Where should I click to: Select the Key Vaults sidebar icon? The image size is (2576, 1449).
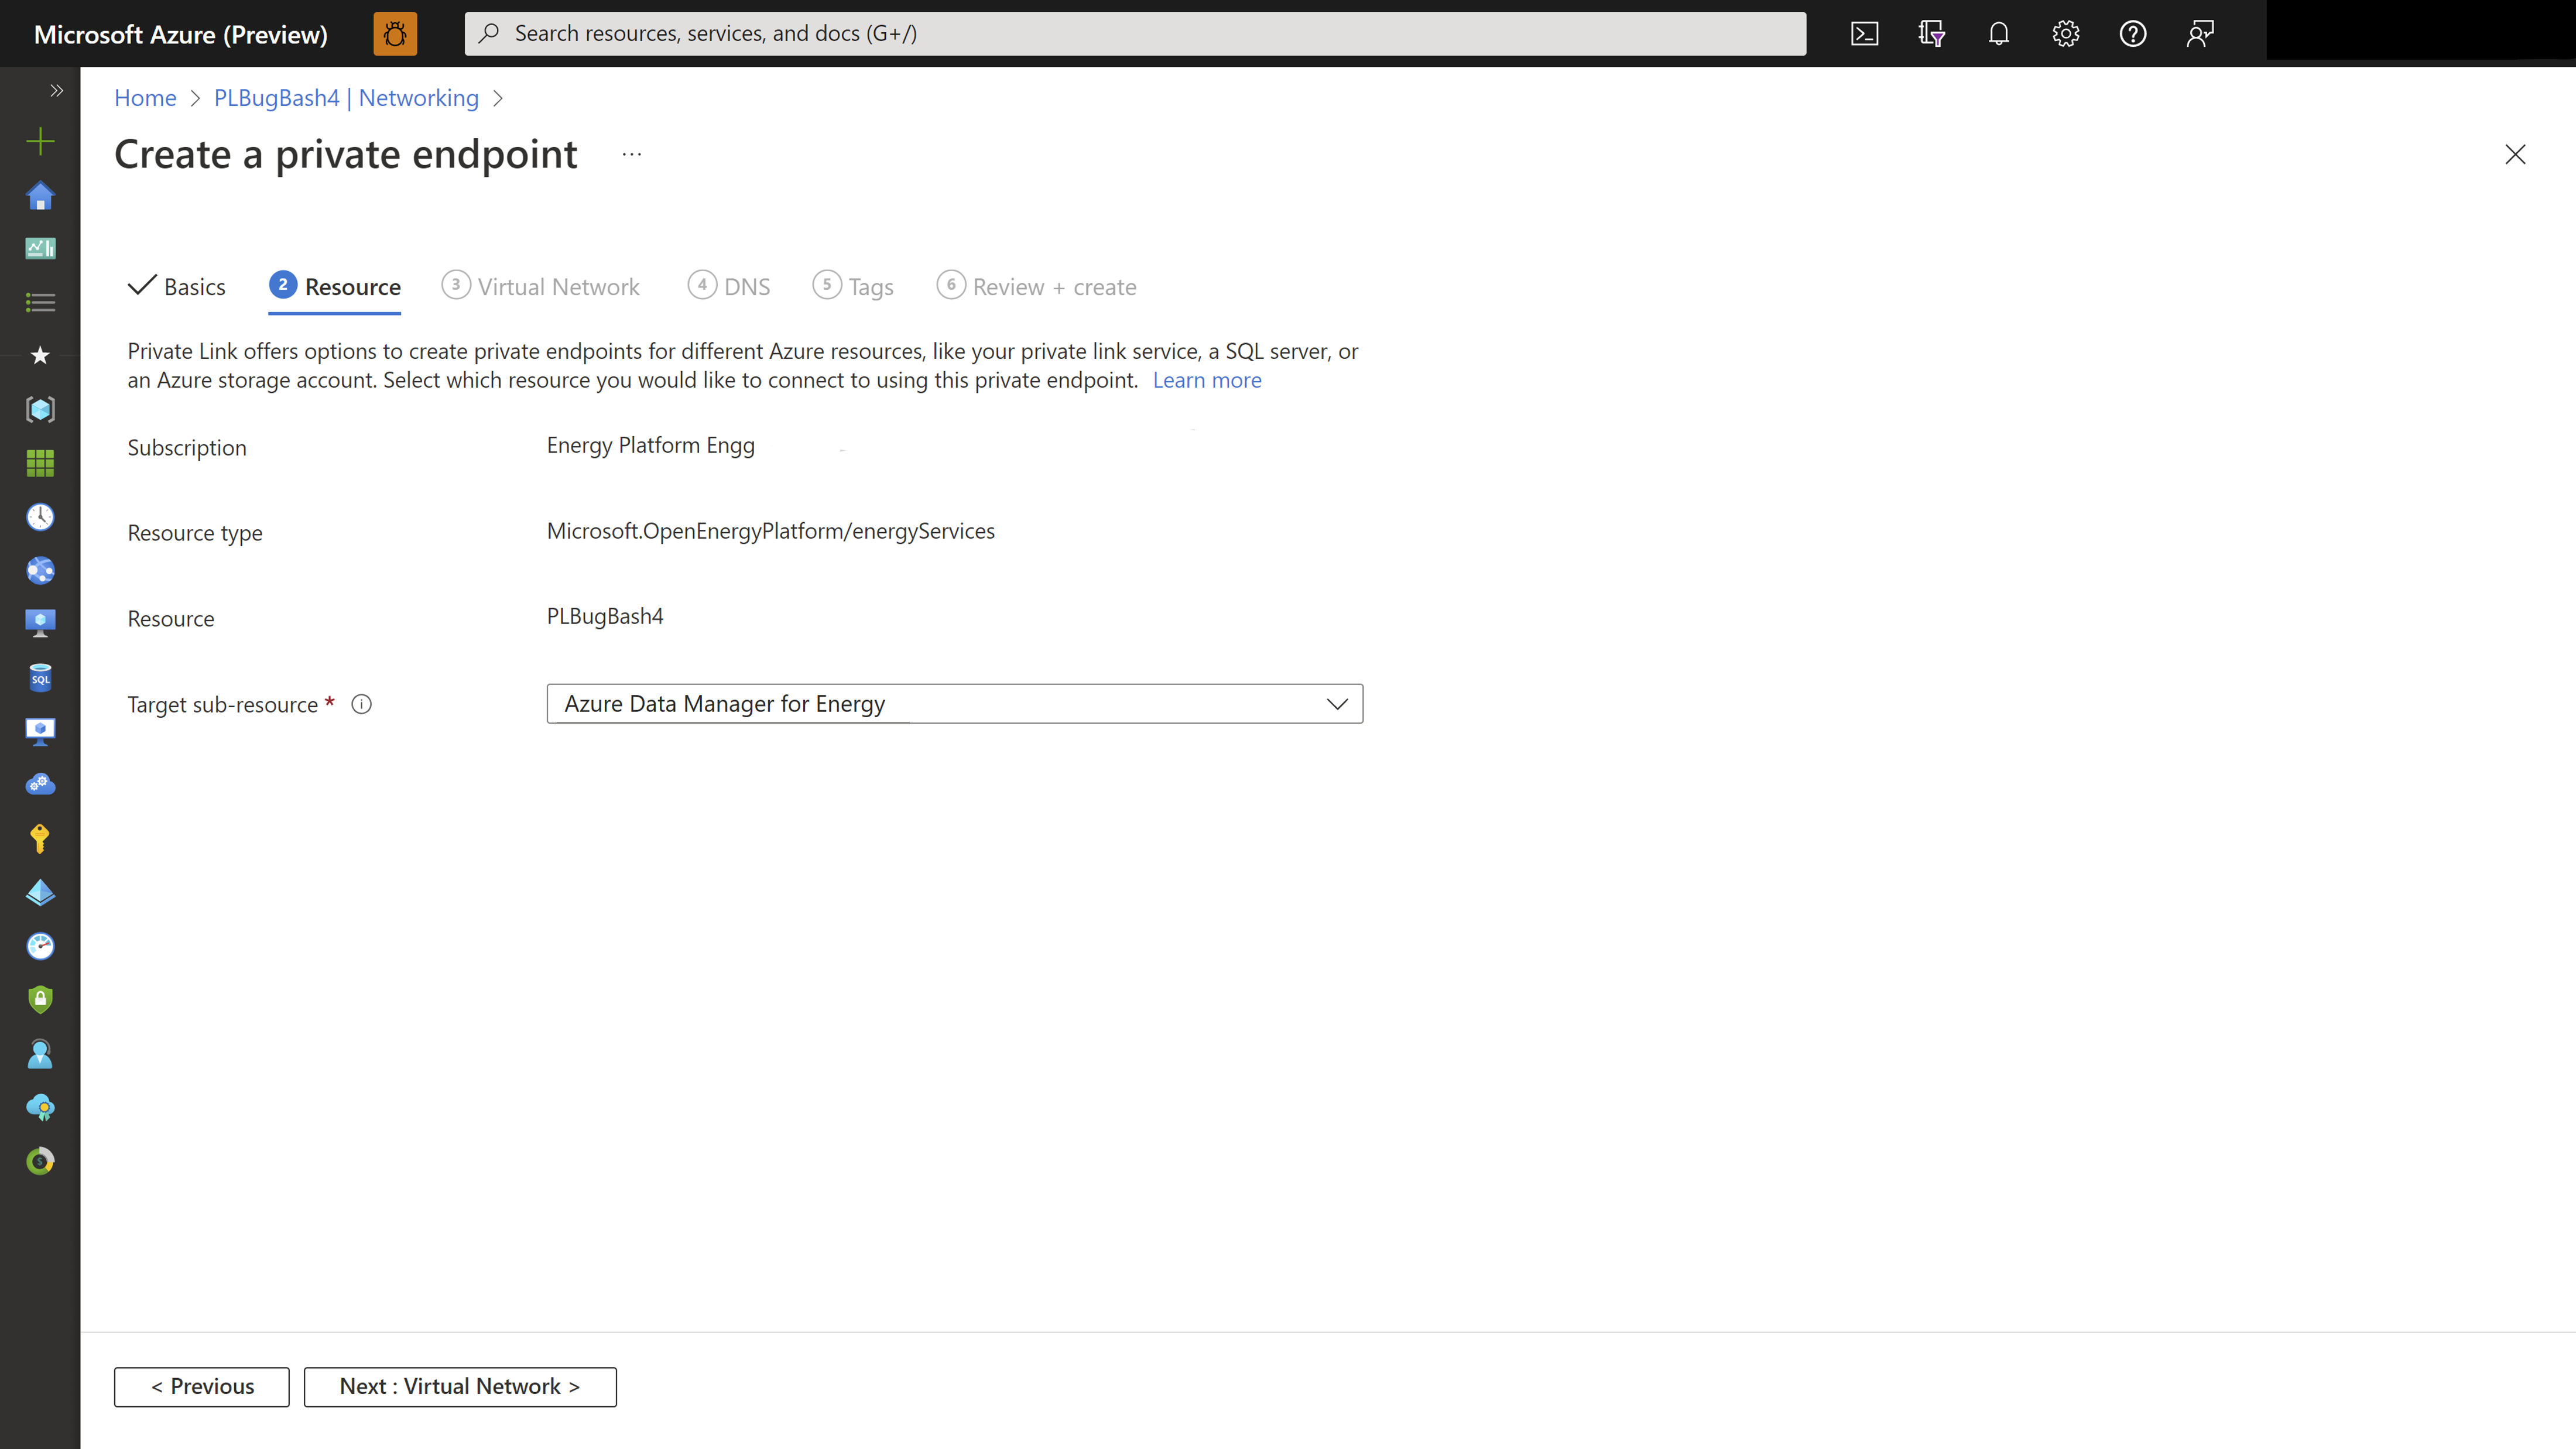pyautogui.click(x=40, y=838)
